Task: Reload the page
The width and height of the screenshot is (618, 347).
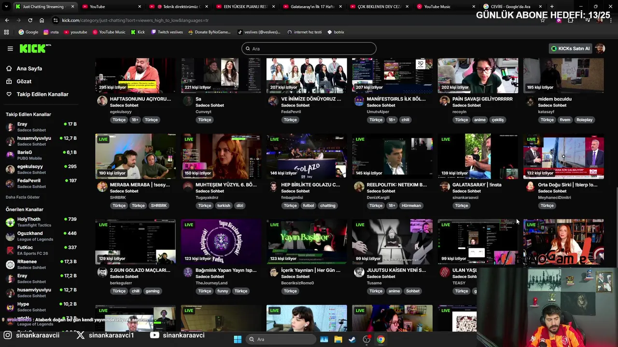Action: click(30, 20)
